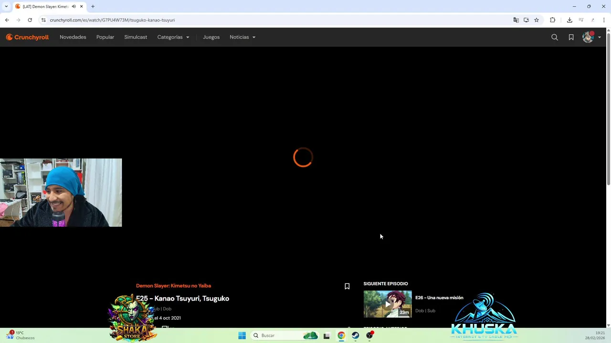Open Chrome three-dot menu
Screen dimensions: 611x343
click(x=604, y=20)
